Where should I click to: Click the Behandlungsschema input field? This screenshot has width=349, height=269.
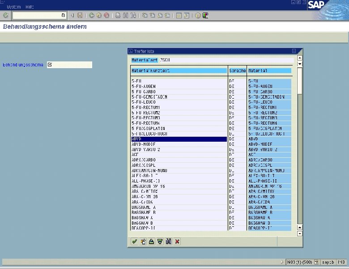[69, 65]
